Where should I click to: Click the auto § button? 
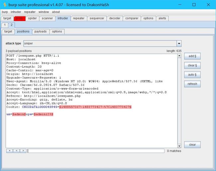(192, 75)
